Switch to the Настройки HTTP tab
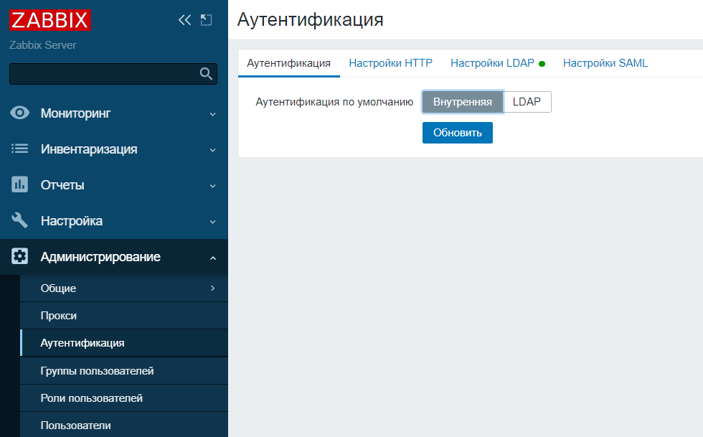Viewport: 703px width, 437px height. click(x=390, y=63)
